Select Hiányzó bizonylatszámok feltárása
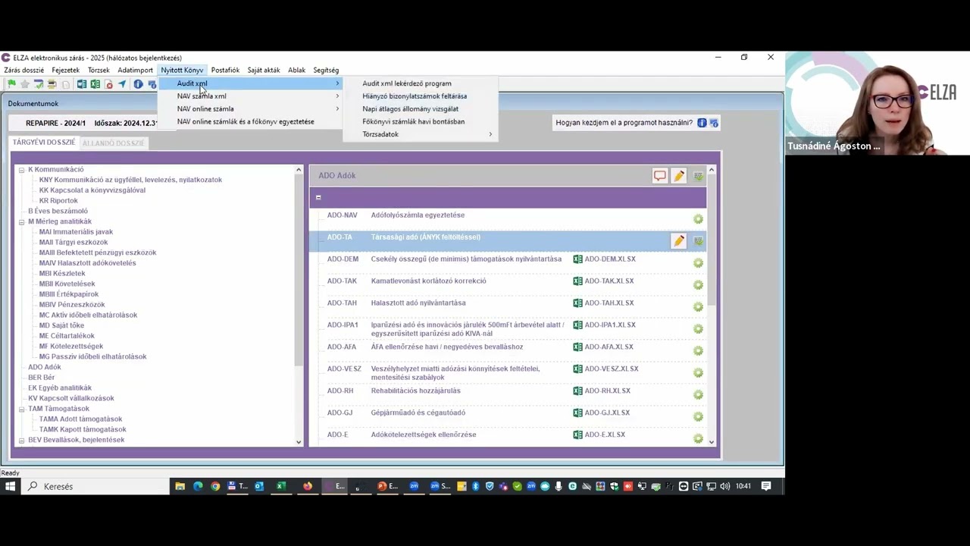 421,96
